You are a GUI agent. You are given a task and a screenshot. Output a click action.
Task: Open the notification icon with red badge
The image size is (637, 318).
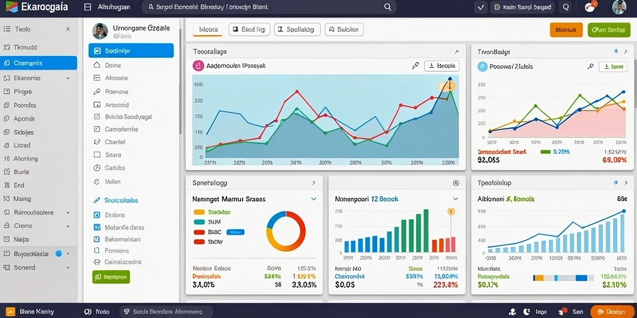[590, 6]
